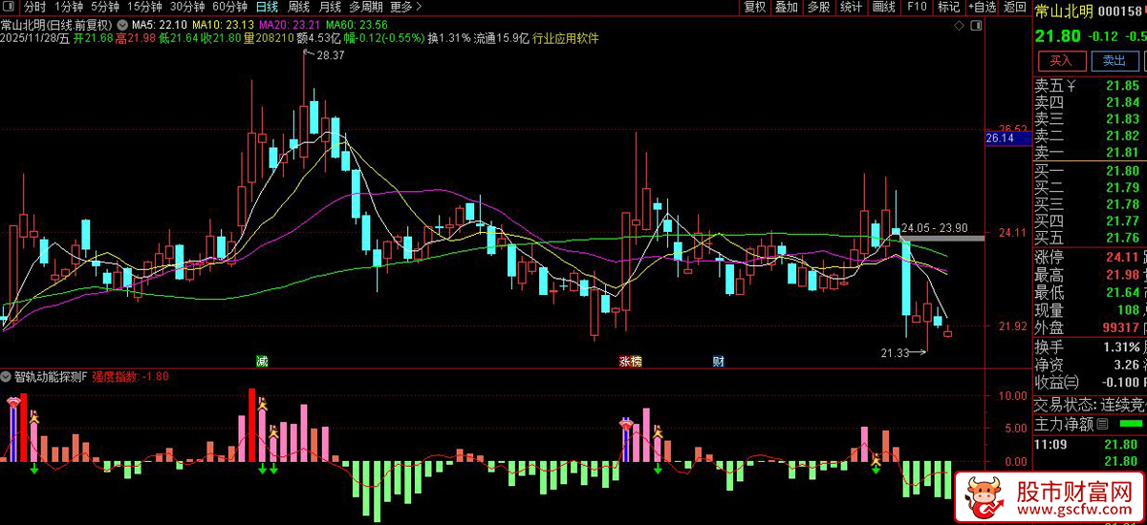This screenshot has height=525, width=1147.
Task: Click the indicator panel icon beside 智轨动能探测F
Action: [x=7, y=376]
